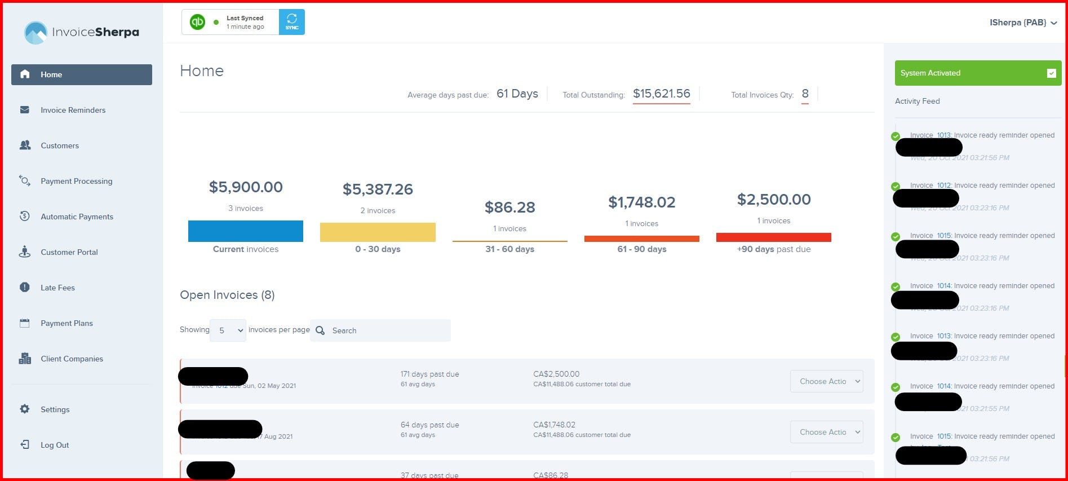1068x481 pixels.
Task: Click the Client Companies building icon
Action: 25,359
